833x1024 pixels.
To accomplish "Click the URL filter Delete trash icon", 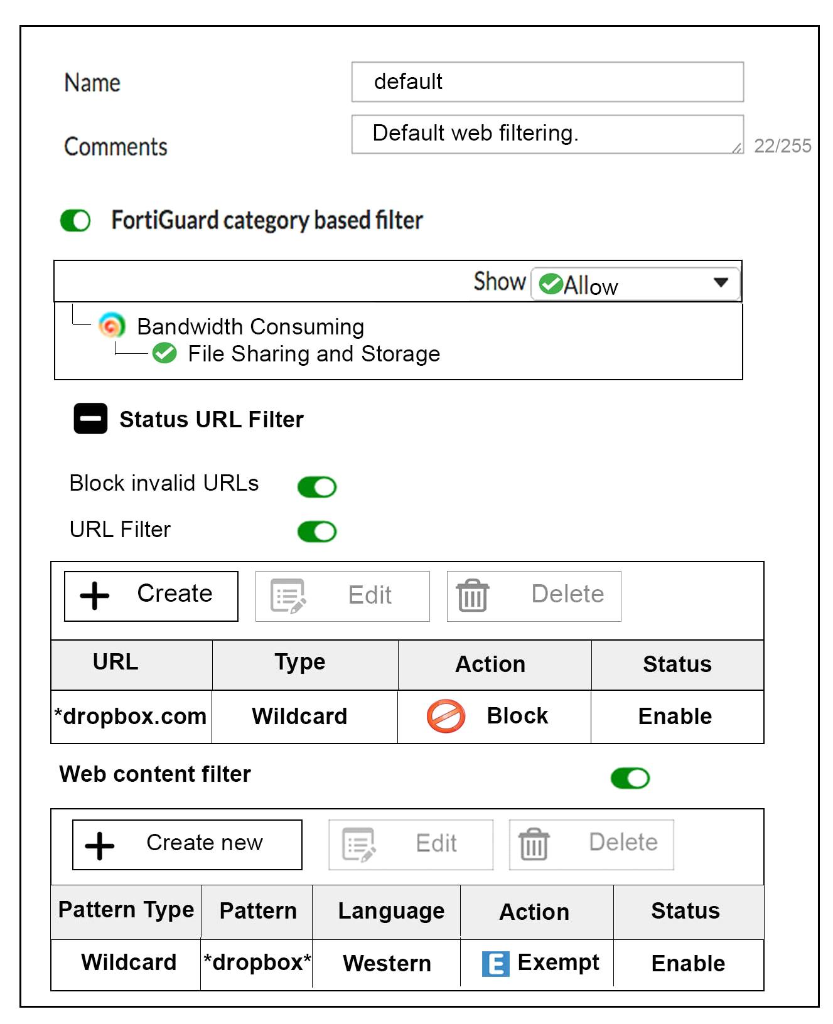I will (x=472, y=595).
